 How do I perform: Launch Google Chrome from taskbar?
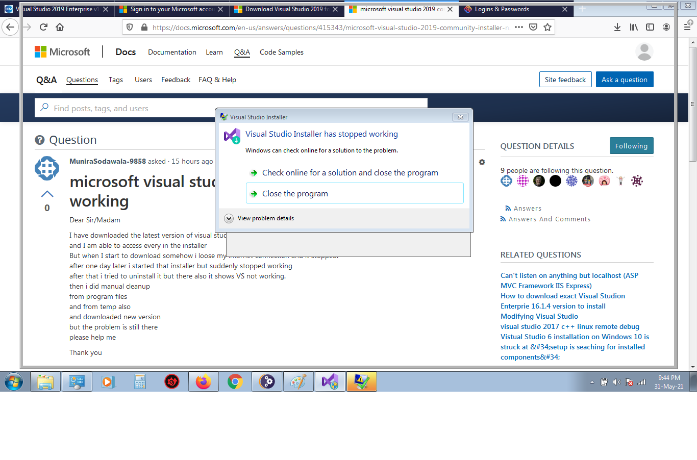(235, 381)
